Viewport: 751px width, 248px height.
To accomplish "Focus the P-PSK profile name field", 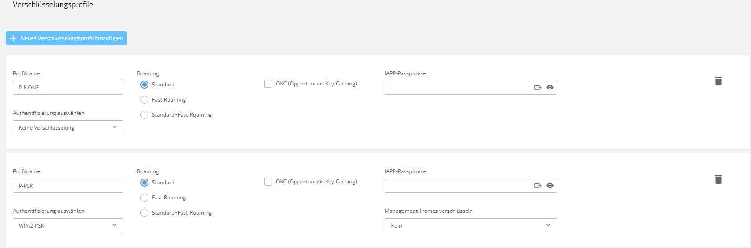I will click(68, 186).
